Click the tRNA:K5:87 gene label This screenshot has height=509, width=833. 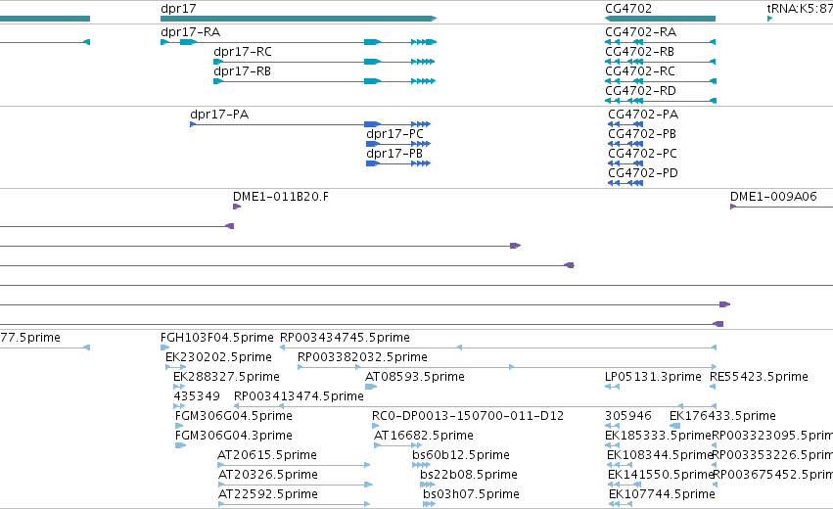coord(800,9)
